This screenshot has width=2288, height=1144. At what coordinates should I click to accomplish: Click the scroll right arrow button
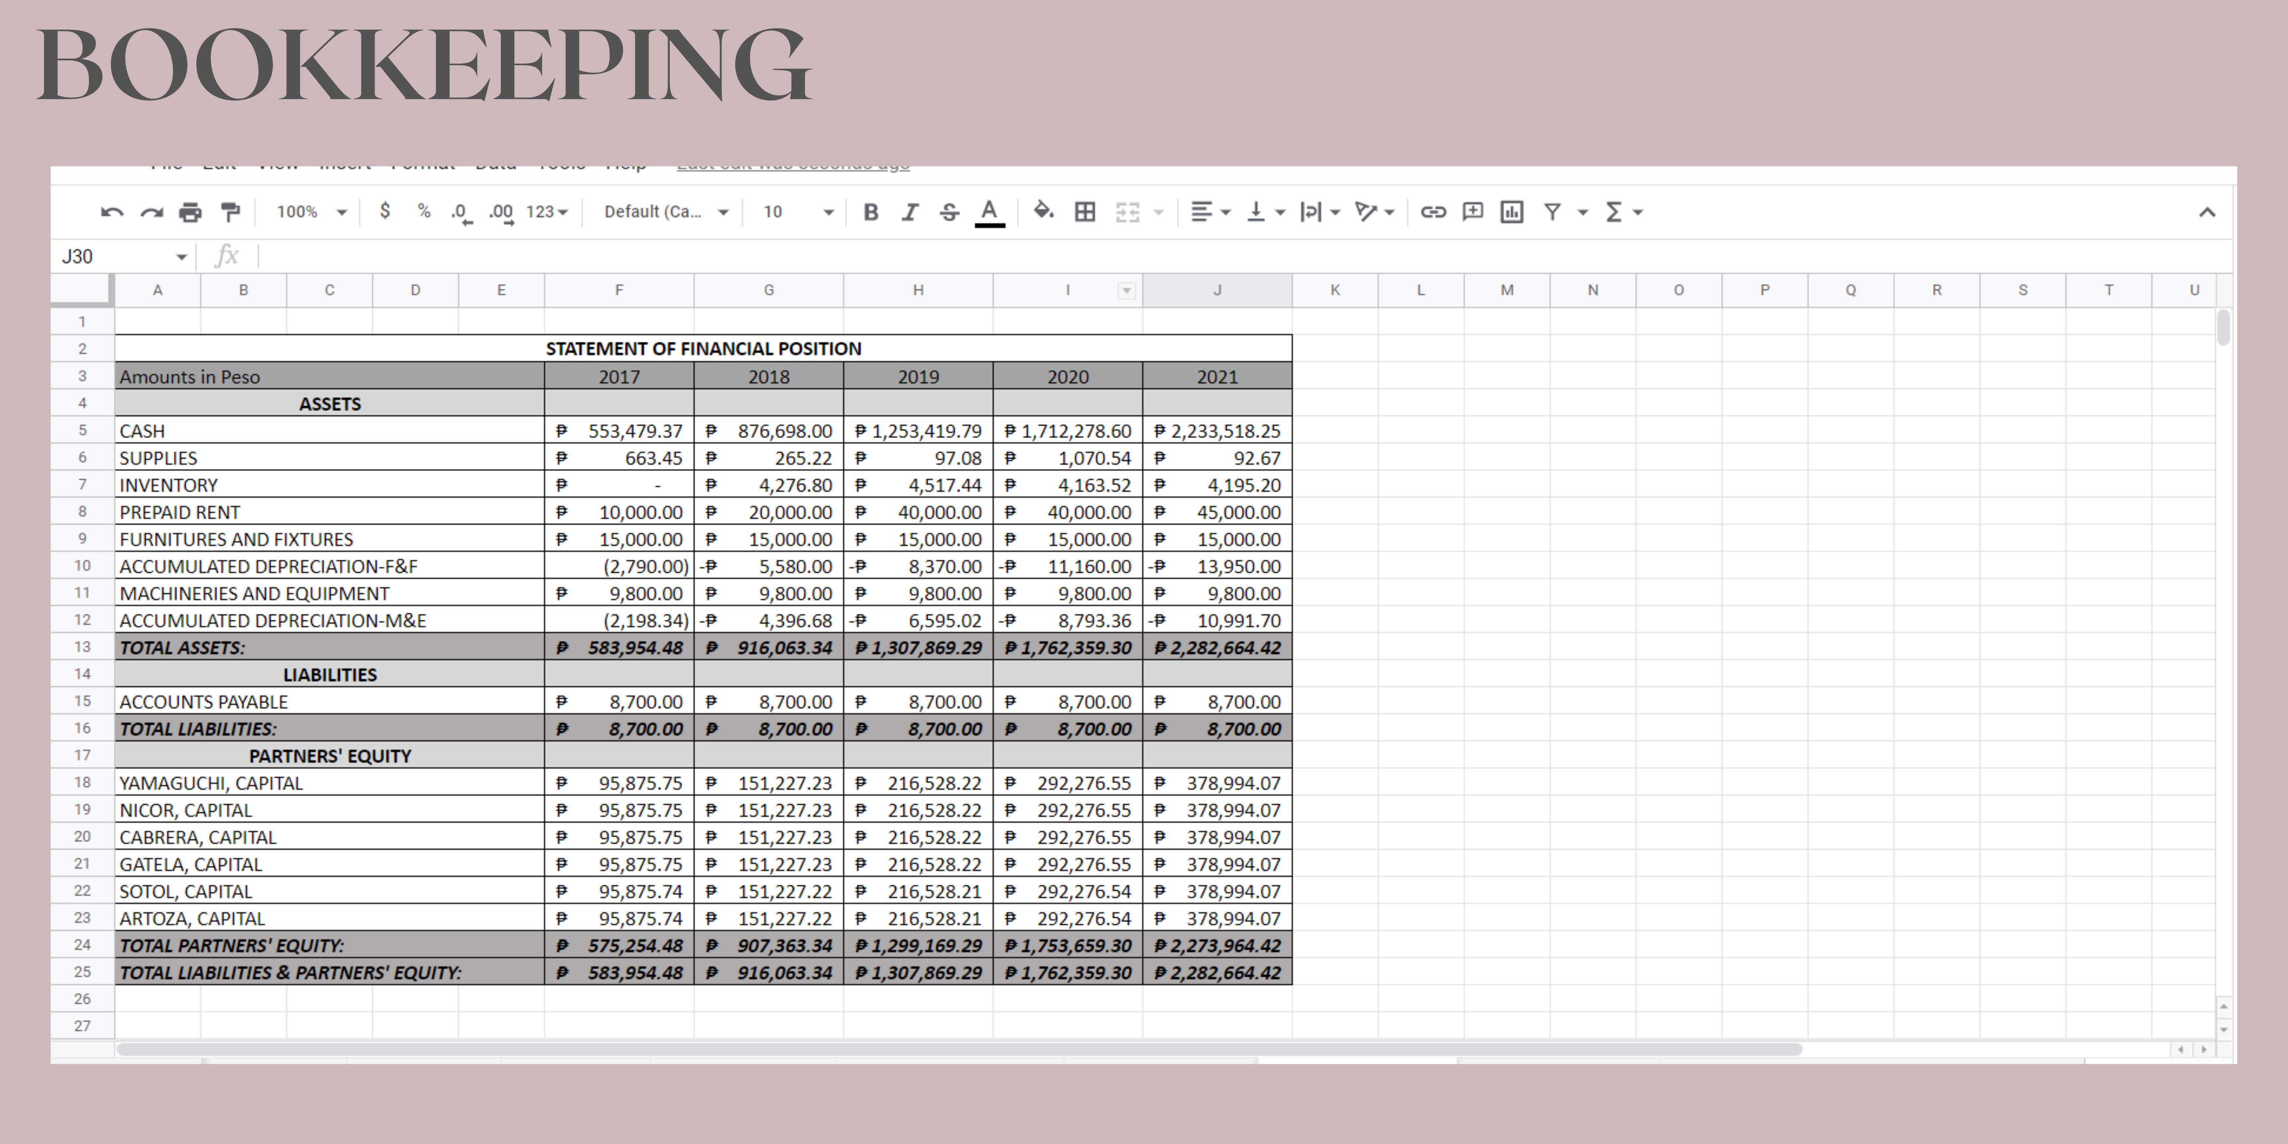pyautogui.click(x=2204, y=1050)
